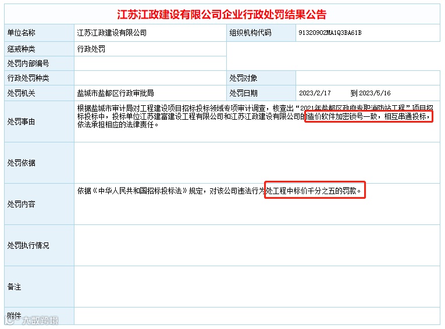Select the start date 2023/2/17
The image size is (445, 329).
pos(315,93)
